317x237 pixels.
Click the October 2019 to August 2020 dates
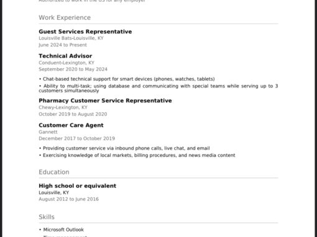[x=73, y=114]
